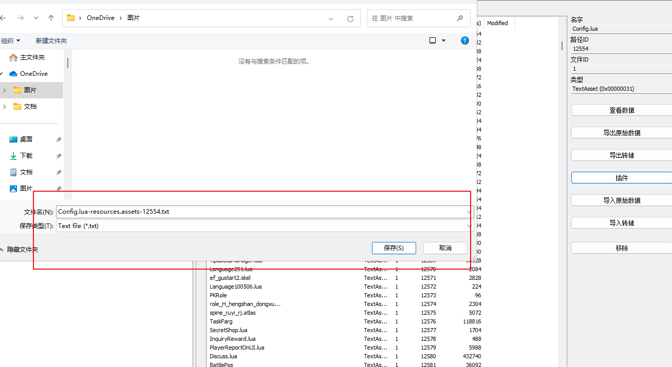Select TaskFarg asset row
The height and width of the screenshot is (367, 672).
click(345, 321)
